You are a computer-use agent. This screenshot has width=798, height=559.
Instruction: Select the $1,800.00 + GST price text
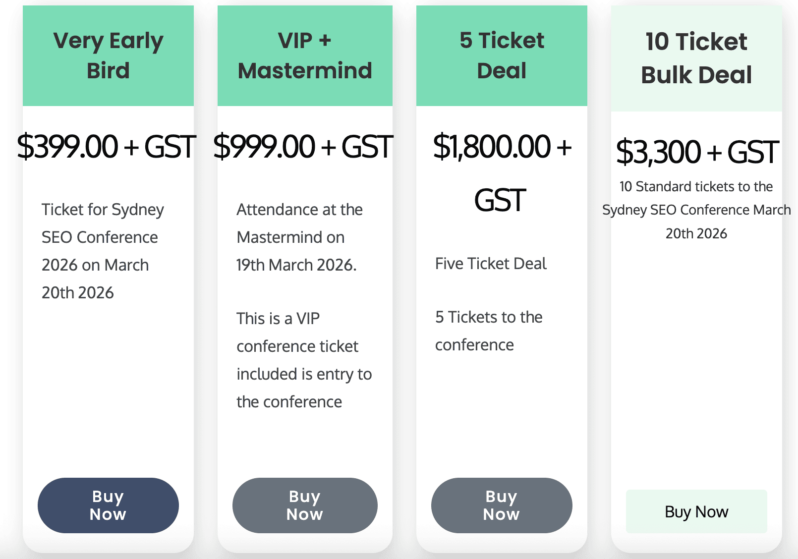coord(502,147)
